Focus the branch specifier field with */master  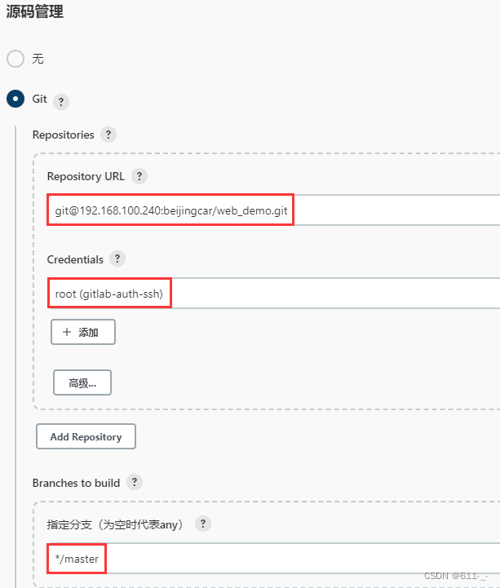point(273,559)
